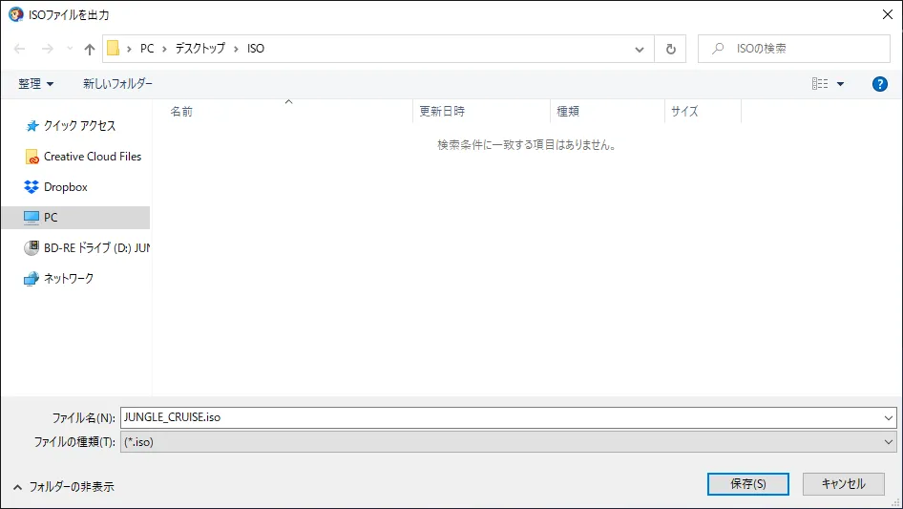Image resolution: width=903 pixels, height=509 pixels.
Task: Go forward with the right arrow
Action: pos(47,49)
